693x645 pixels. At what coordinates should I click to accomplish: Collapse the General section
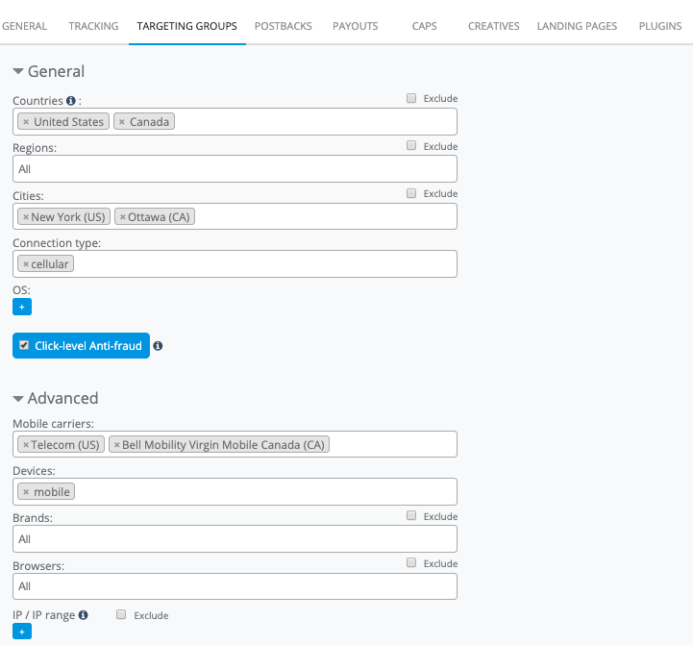pyautogui.click(x=18, y=72)
